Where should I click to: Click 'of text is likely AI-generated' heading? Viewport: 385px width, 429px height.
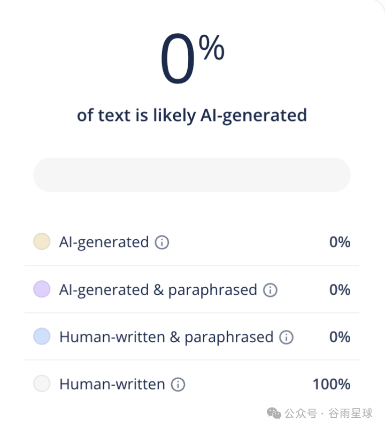192,116
